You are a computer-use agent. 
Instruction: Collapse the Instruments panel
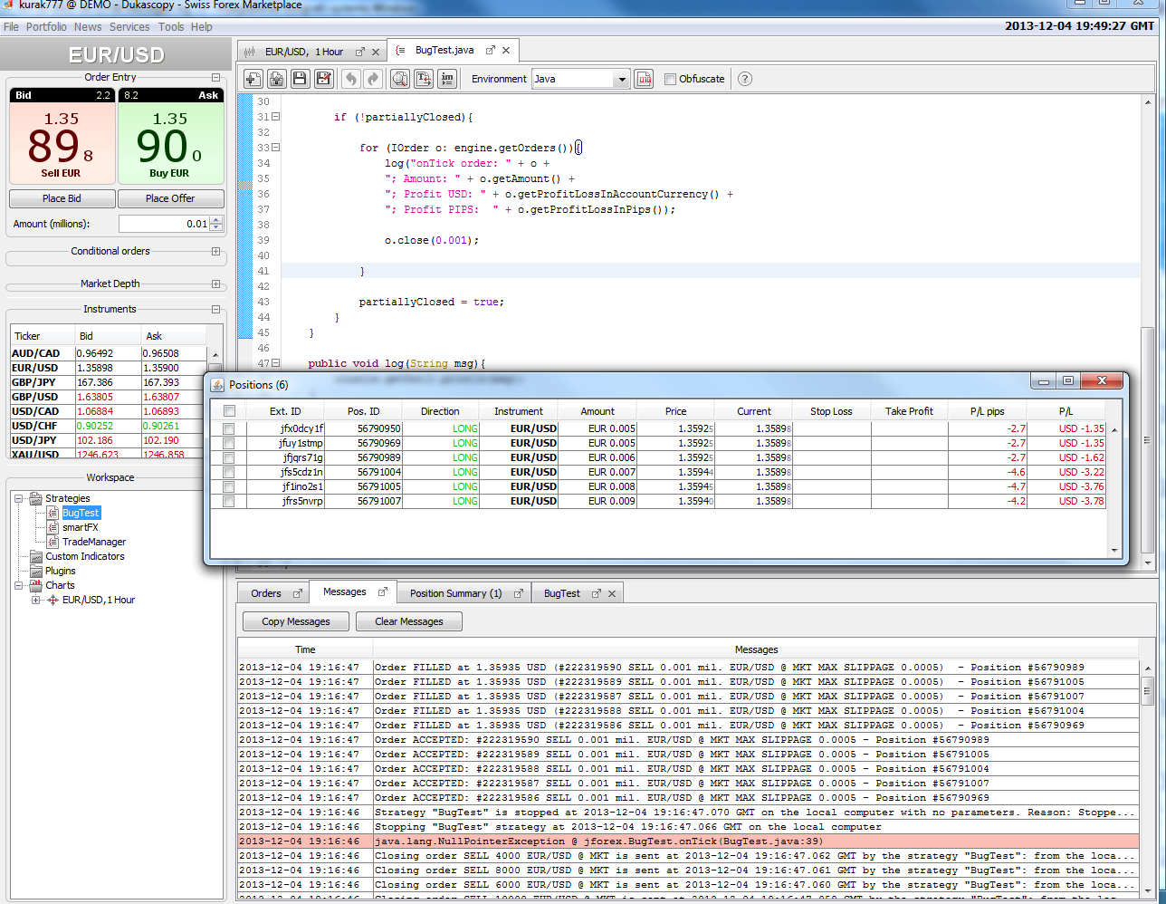click(x=215, y=309)
